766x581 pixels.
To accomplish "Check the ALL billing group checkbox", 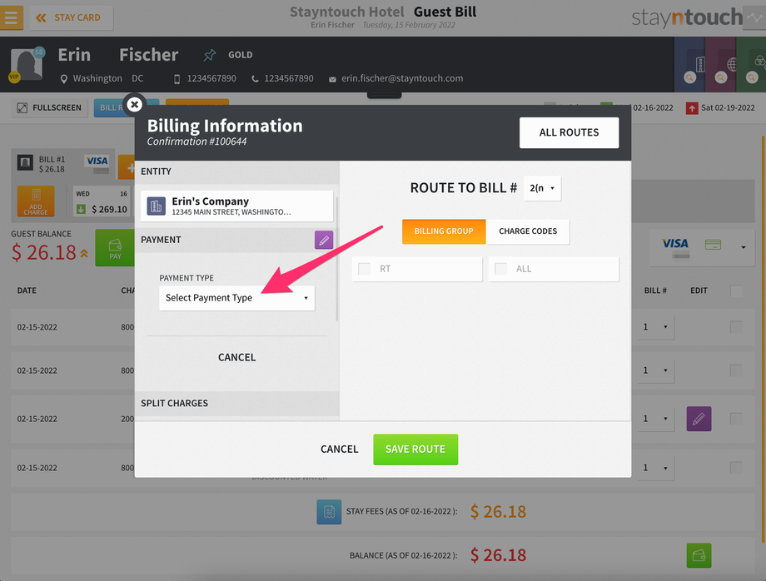I will click(501, 269).
